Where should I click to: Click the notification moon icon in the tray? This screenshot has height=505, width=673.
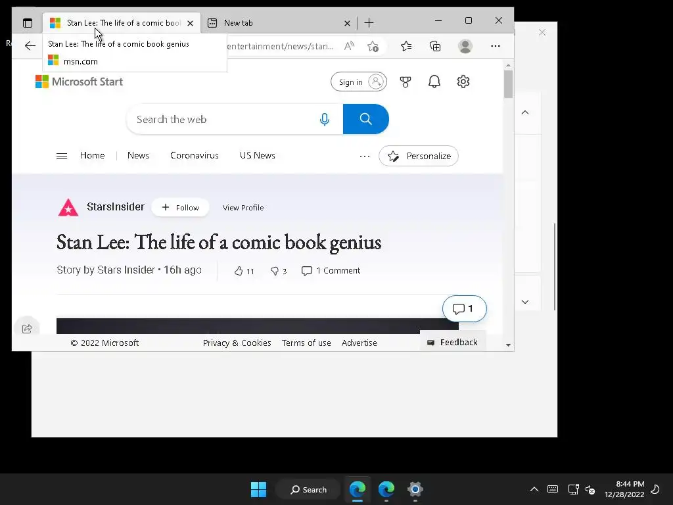coord(655,489)
